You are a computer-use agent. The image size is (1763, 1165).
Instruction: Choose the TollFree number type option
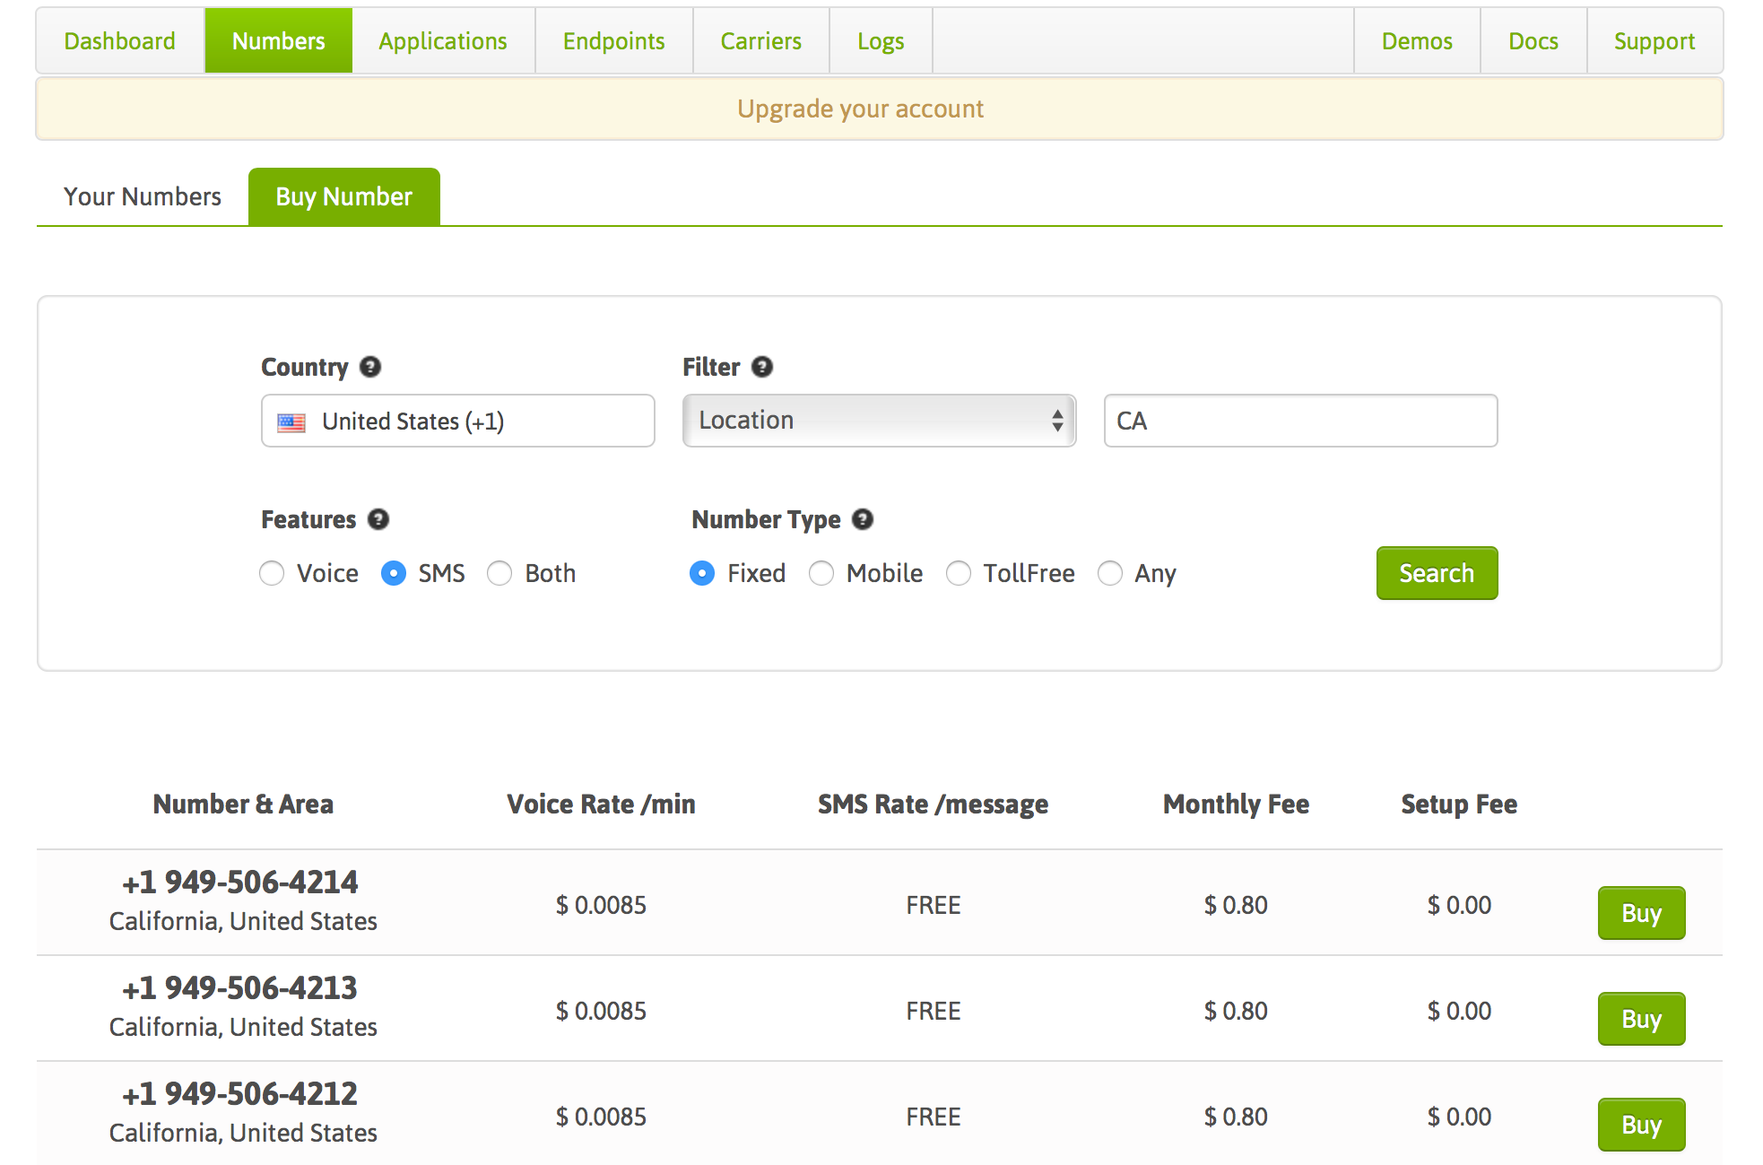pyautogui.click(x=959, y=573)
